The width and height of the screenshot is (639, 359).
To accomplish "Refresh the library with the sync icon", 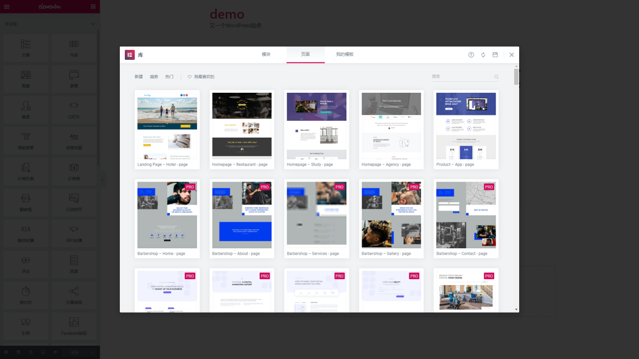I will pyautogui.click(x=483, y=55).
